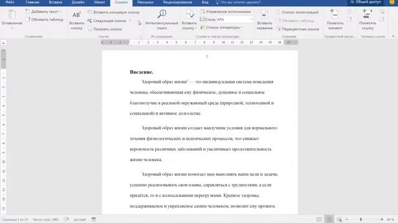Image resolution: width=398 pixels, height=223 pixels.
Task: Open the Макет ribbon tab
Action: [x=99, y=2]
